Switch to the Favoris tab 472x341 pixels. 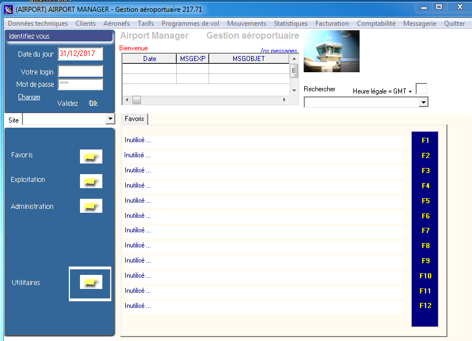[134, 119]
